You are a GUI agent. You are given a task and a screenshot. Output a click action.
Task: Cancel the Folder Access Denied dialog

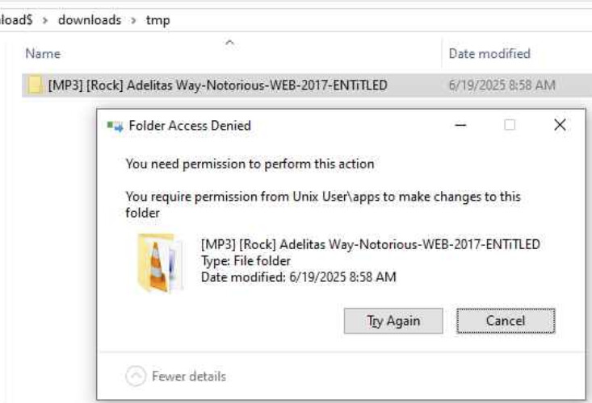tap(506, 321)
